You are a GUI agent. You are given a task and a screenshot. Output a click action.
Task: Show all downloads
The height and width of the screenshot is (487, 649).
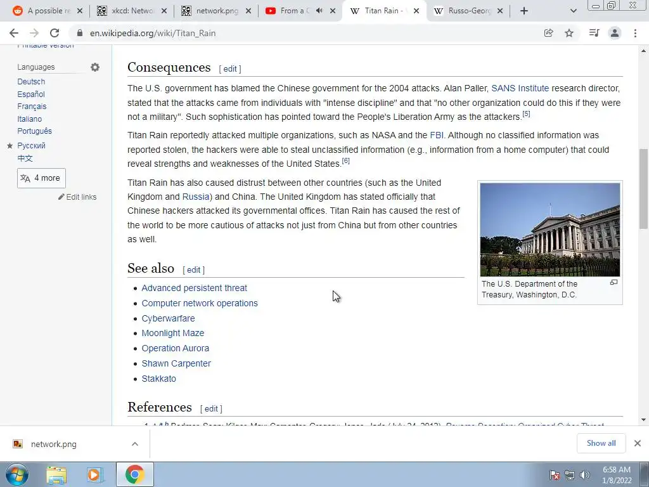(601, 443)
